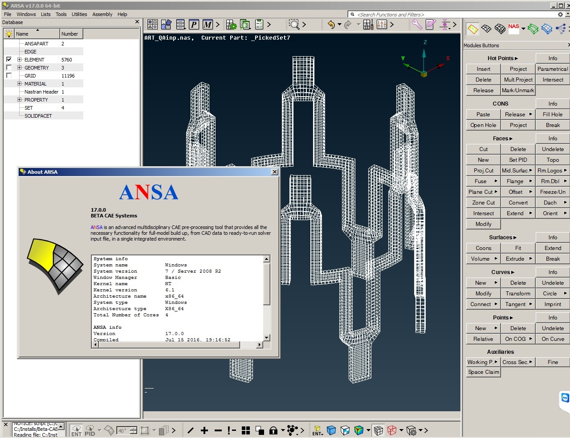Close the About ANSA dialog
The image size is (570, 438).
click(275, 172)
